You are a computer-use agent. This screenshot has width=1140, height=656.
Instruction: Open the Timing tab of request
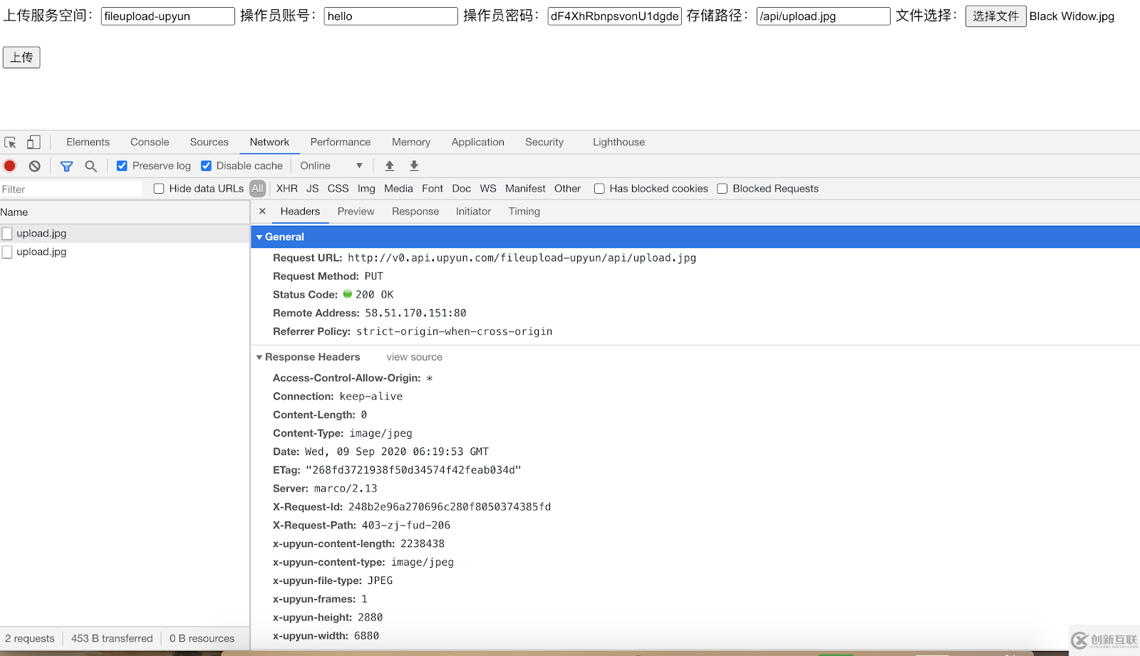pos(524,212)
